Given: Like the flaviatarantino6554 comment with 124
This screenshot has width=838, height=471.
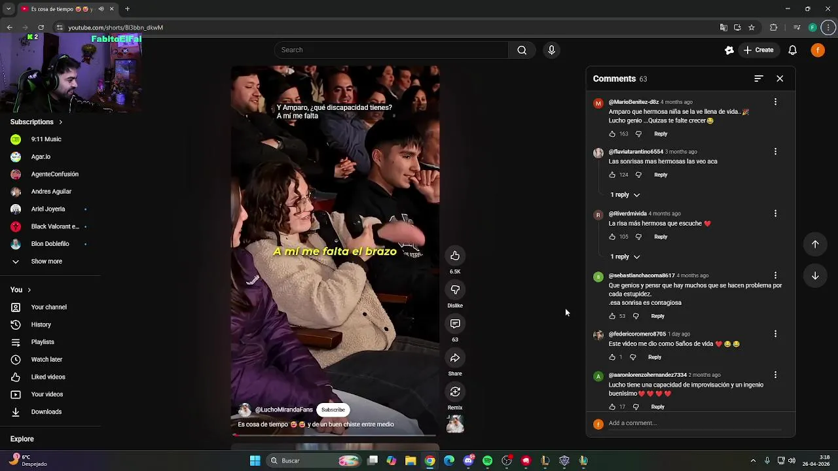Looking at the screenshot, I should [x=612, y=175].
